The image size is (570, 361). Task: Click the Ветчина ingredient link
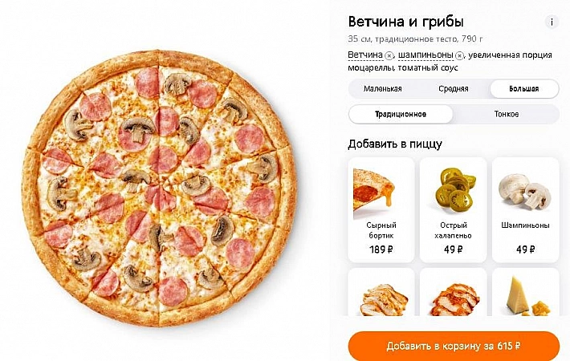(365, 55)
